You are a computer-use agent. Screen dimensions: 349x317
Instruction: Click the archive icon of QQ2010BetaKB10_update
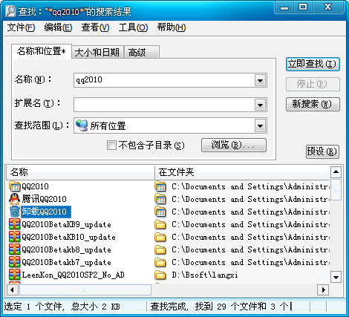(15, 237)
